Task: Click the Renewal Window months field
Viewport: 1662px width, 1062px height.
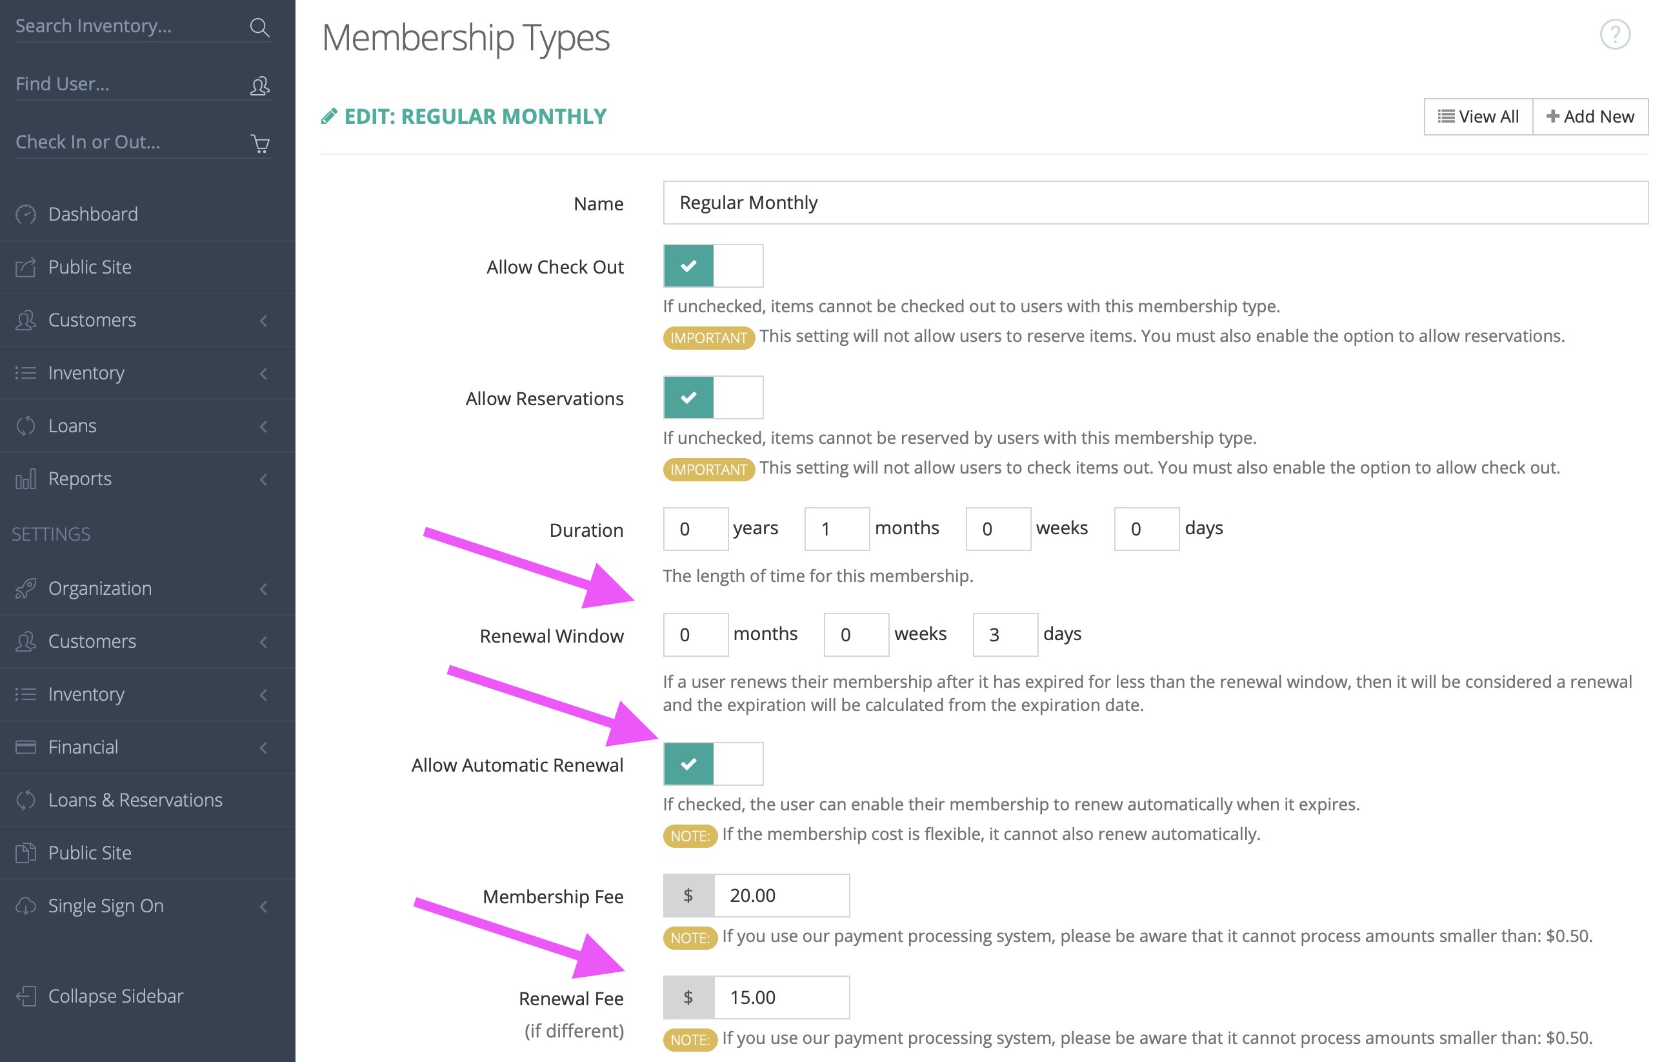Action: point(695,635)
